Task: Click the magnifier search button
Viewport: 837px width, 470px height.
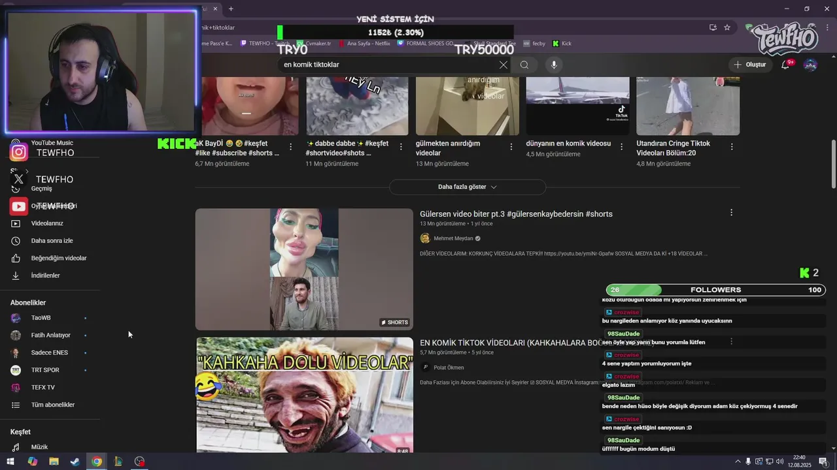Action: tap(524, 65)
